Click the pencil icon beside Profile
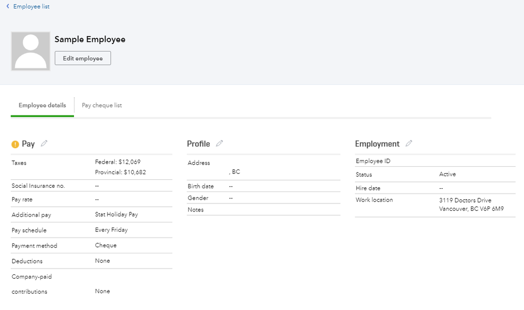This screenshot has height=310, width=524. click(219, 144)
